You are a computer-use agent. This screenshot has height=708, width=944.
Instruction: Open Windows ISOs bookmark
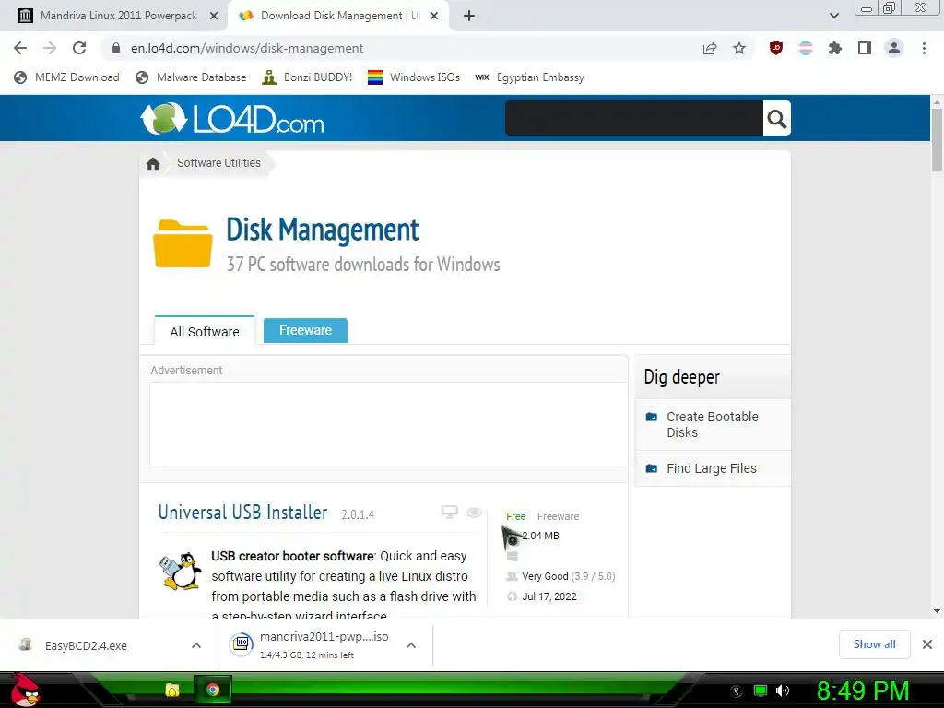414,77
